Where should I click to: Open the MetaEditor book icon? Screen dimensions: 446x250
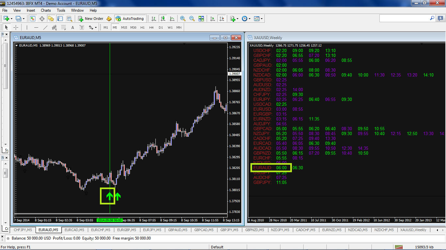coord(109,19)
